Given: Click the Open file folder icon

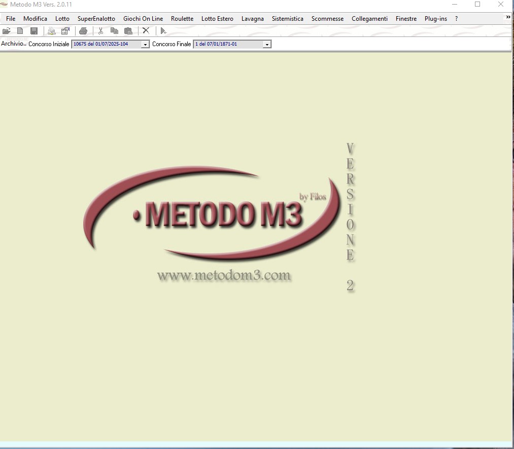Looking at the screenshot, I should click(6, 31).
